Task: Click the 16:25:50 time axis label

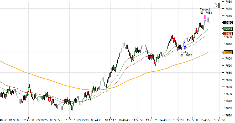Action: 220,120
